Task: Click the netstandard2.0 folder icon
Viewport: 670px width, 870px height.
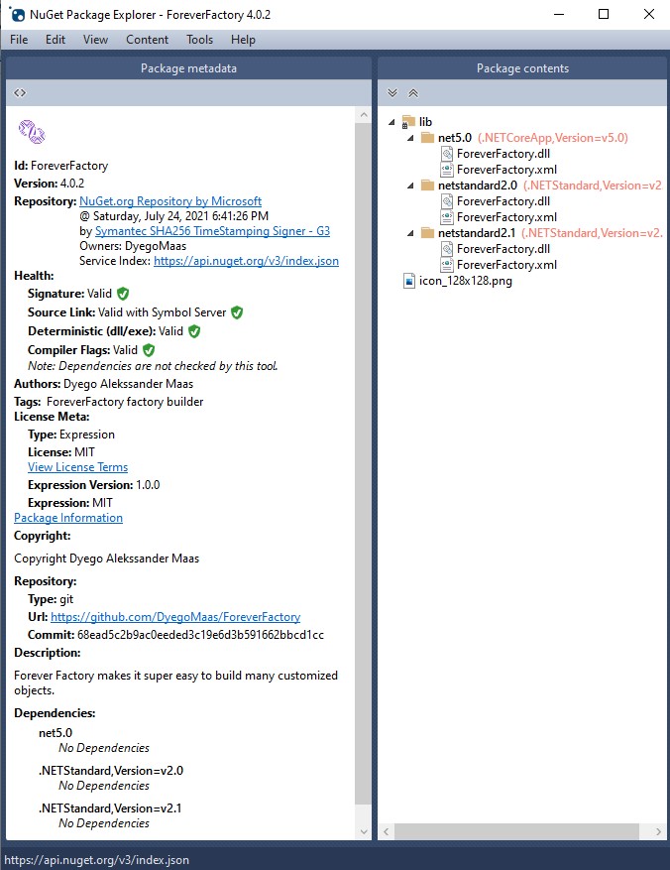Action: [x=427, y=186]
